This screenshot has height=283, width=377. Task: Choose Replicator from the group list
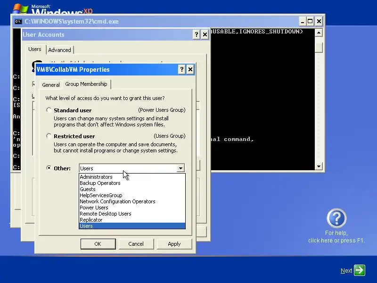[x=132, y=220]
